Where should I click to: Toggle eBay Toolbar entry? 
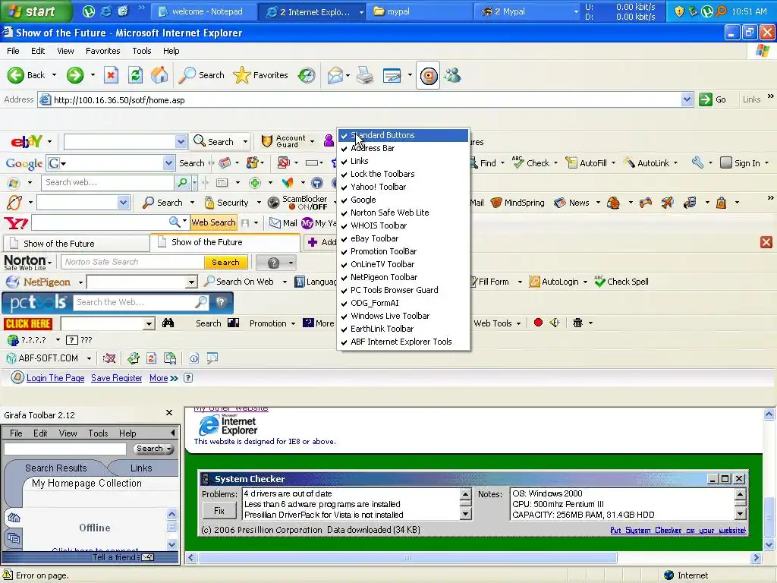[x=403, y=238]
